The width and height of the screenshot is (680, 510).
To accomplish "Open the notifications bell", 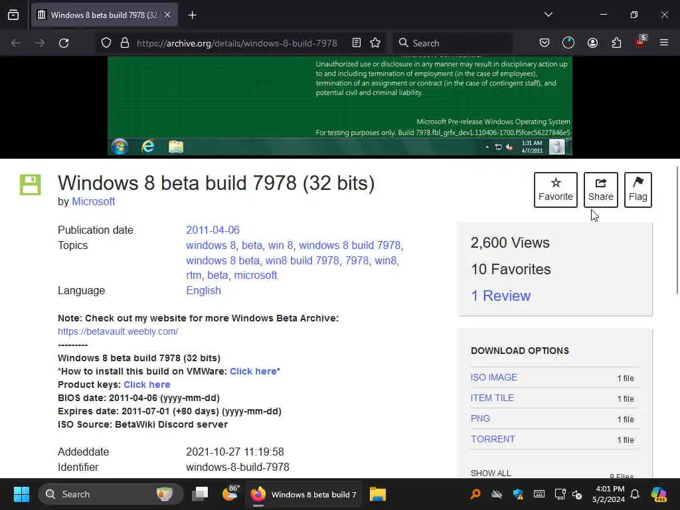I will 635,494.
